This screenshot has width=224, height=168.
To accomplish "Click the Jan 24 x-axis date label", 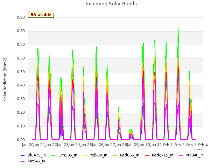I will [74, 145].
